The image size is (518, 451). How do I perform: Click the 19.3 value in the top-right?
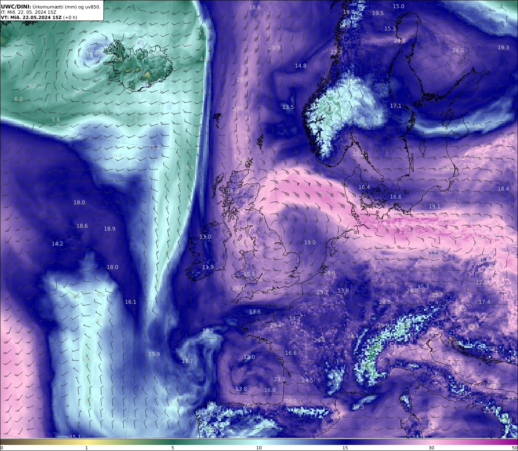click(503, 47)
